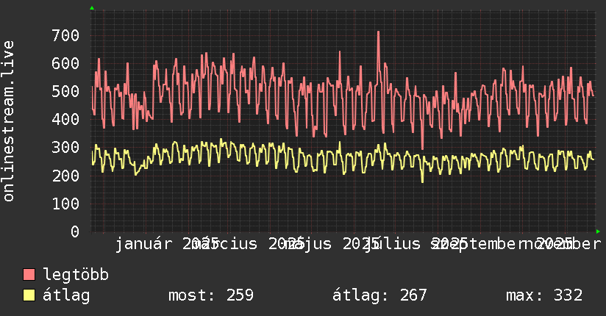The image size is (606, 316).
Task: Click the 'max: 332' statistic
Action: [x=544, y=295]
